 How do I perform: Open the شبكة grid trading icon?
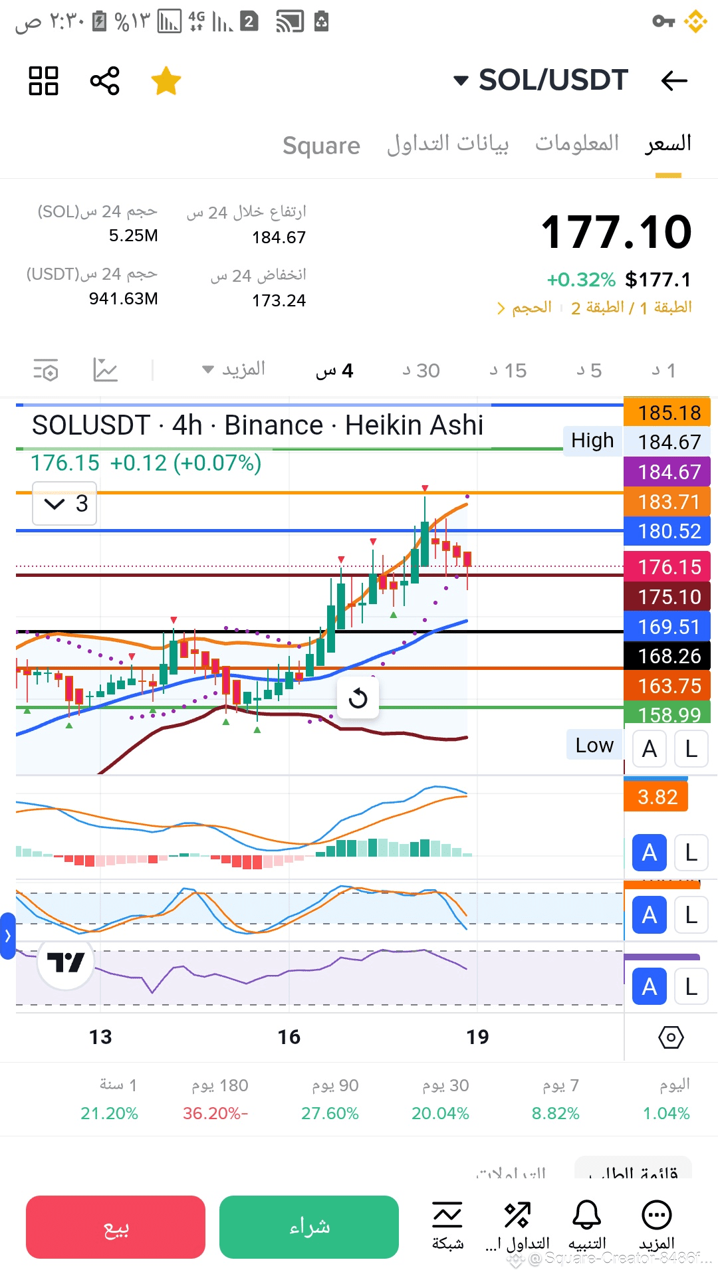(447, 1225)
